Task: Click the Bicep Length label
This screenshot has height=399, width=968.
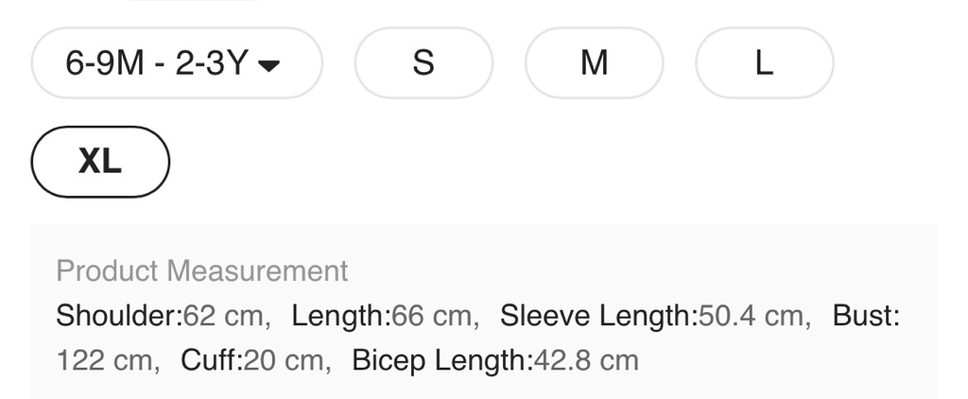Action: click(x=441, y=360)
